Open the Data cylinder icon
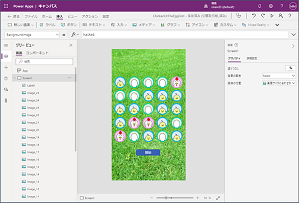299x203 pixels. pyautogui.click(x=6, y=79)
